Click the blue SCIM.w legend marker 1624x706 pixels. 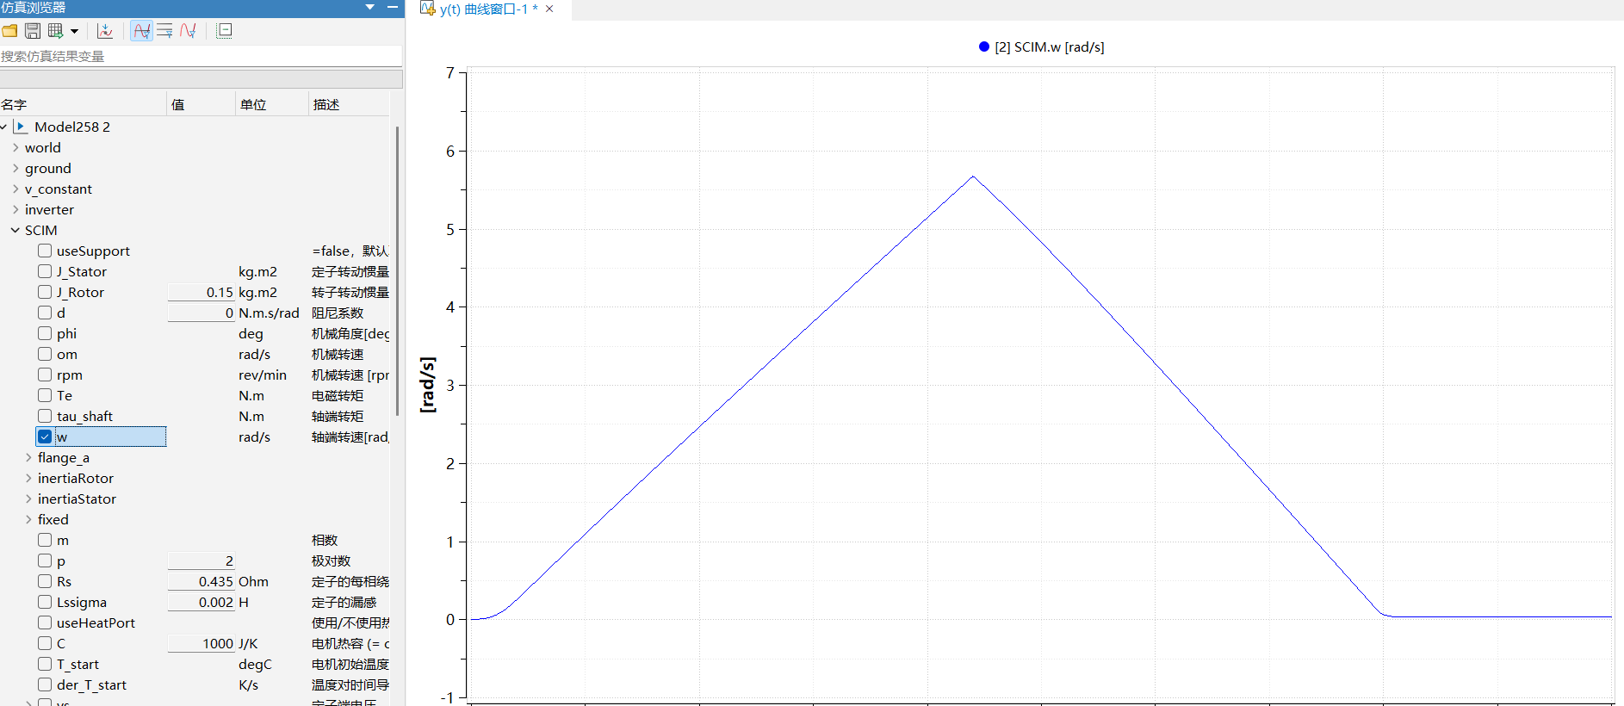[x=984, y=46]
